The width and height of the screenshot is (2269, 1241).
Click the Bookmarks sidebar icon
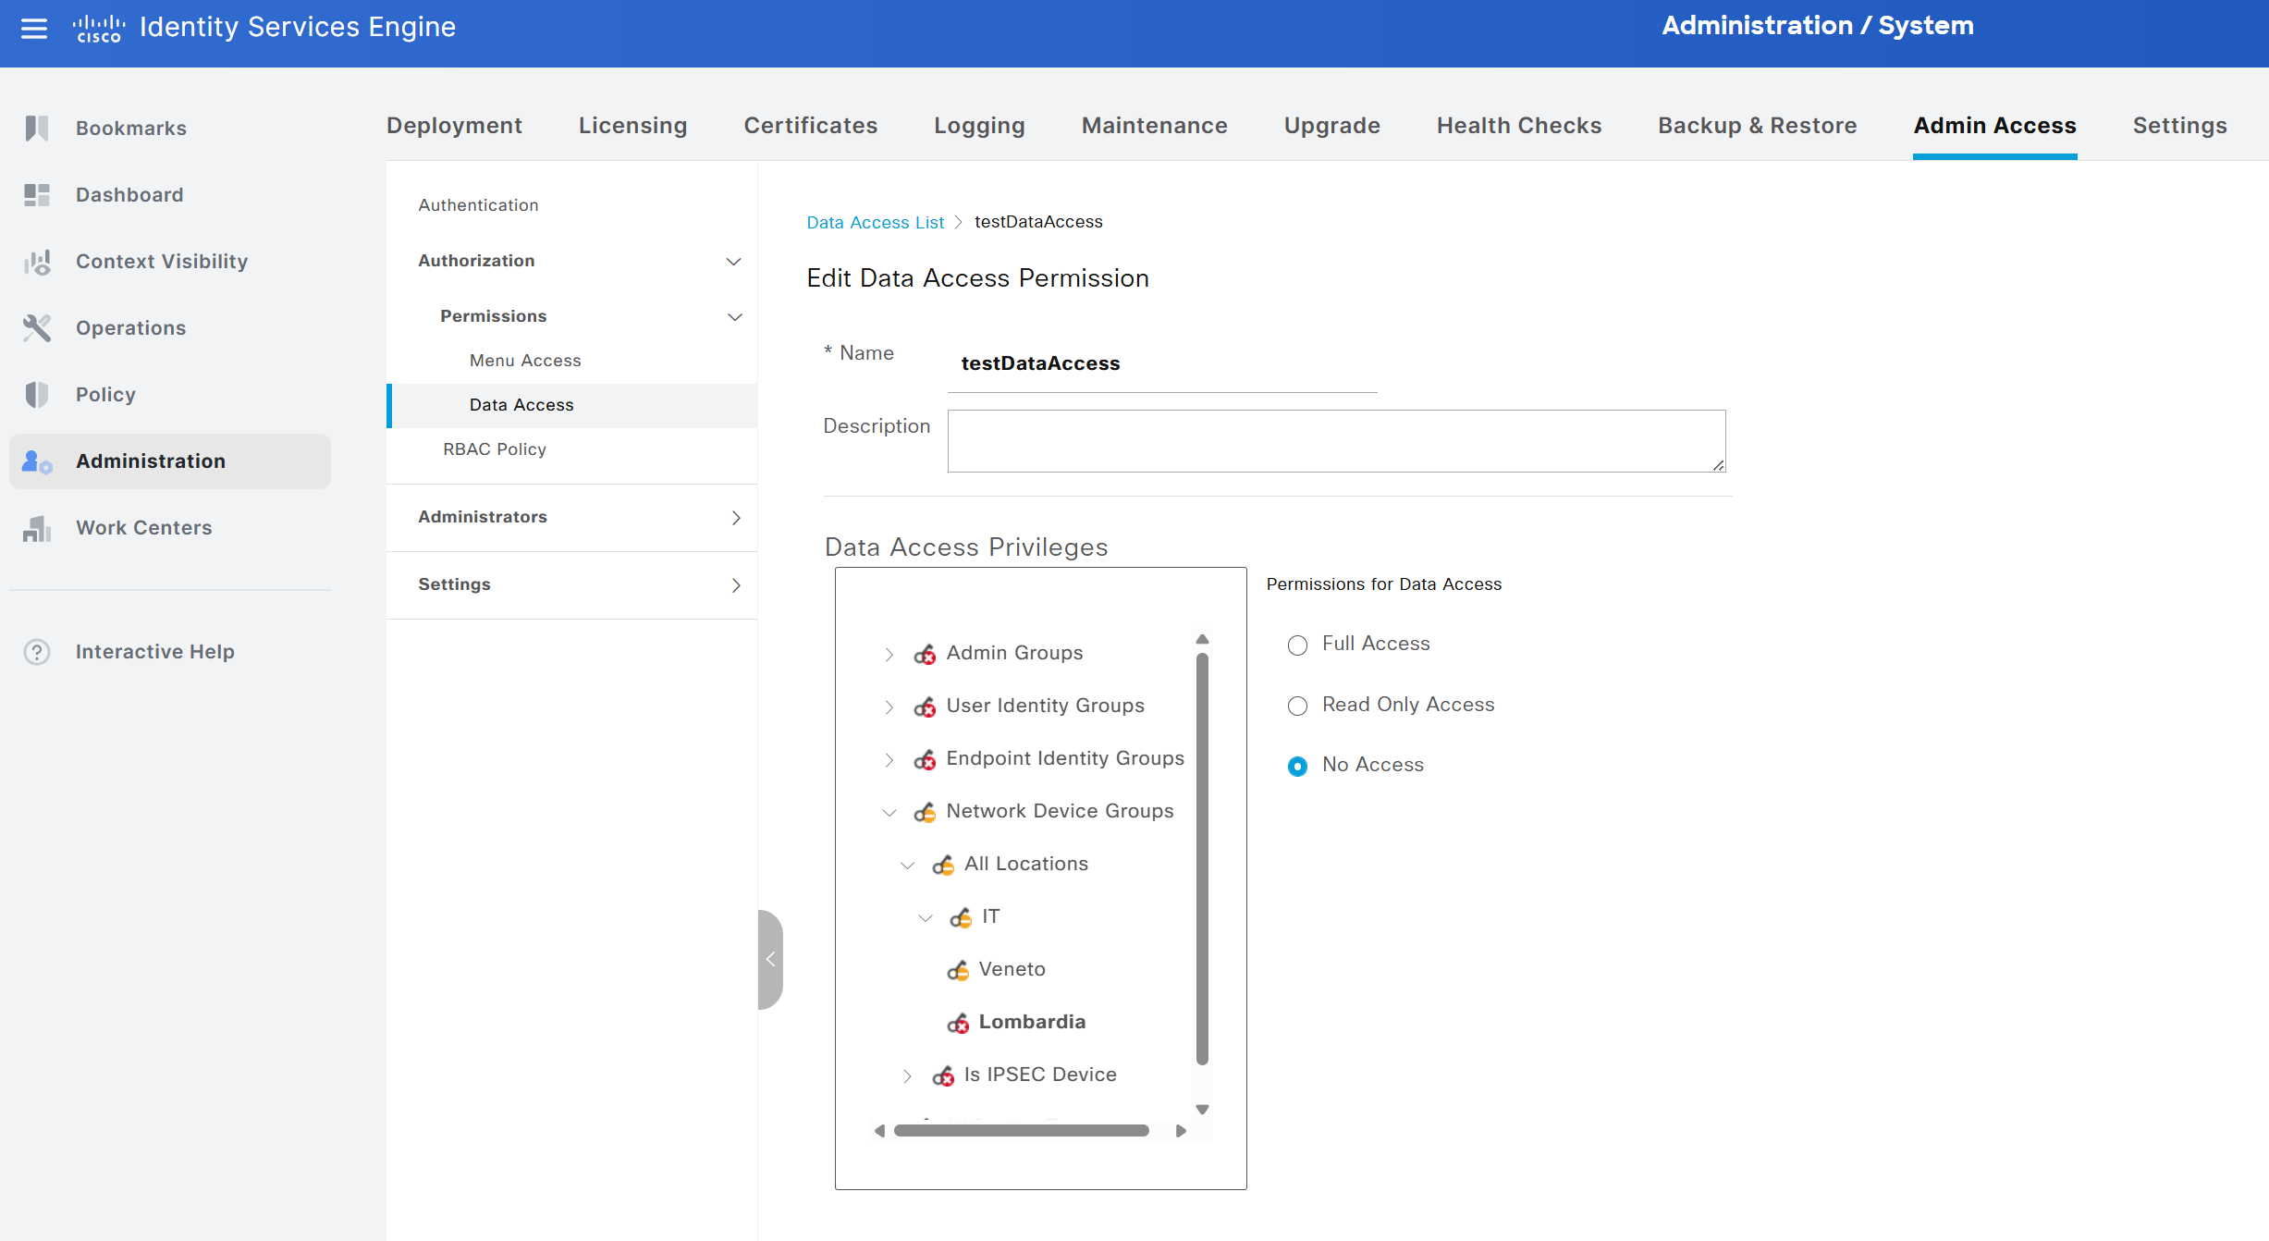click(37, 128)
